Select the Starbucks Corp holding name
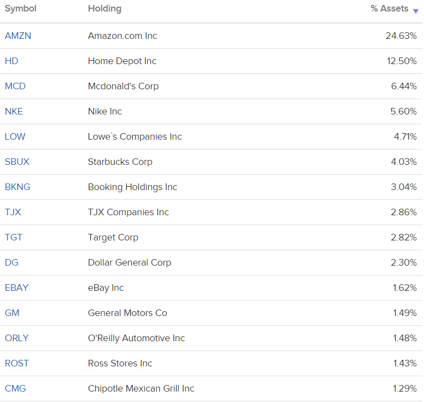Image resolution: width=424 pixels, height=402 pixels. pos(120,162)
